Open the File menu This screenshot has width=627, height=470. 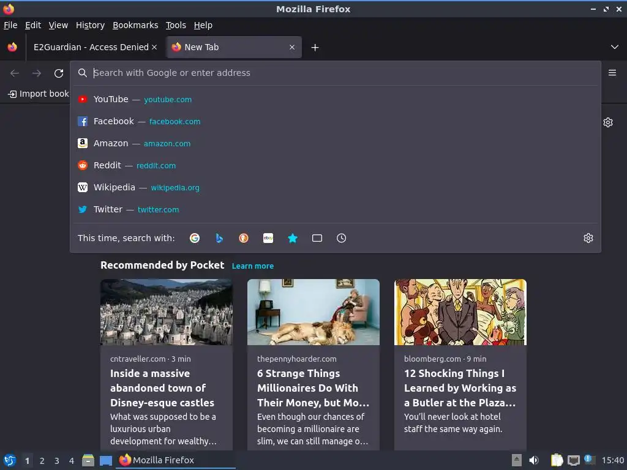[x=10, y=25]
